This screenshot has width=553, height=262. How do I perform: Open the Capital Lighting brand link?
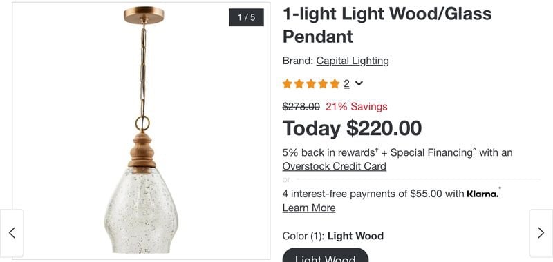click(353, 61)
